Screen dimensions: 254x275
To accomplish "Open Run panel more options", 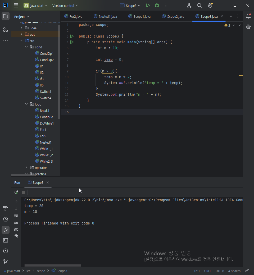I will [x=32, y=192].
